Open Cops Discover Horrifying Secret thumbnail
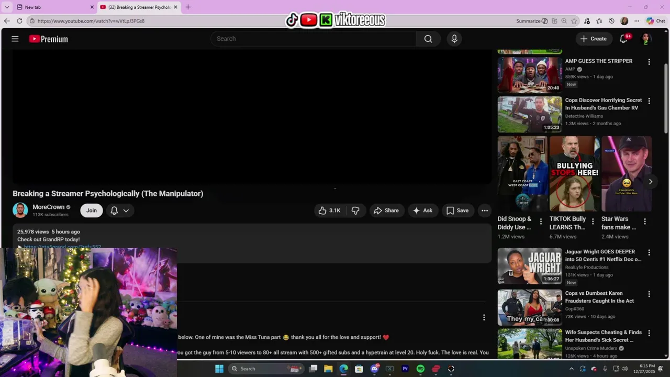670x377 pixels. pos(530,114)
